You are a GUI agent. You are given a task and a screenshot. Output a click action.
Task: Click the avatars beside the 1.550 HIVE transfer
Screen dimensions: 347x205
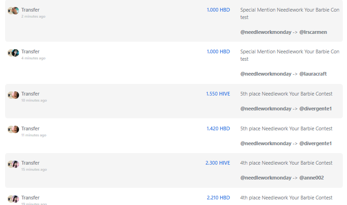click(x=13, y=95)
